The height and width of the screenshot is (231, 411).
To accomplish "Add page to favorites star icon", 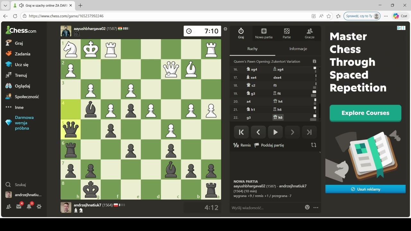I will [x=328, y=16].
